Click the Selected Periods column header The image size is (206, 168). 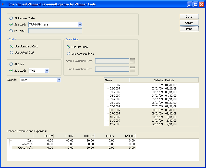[x=164, y=80]
